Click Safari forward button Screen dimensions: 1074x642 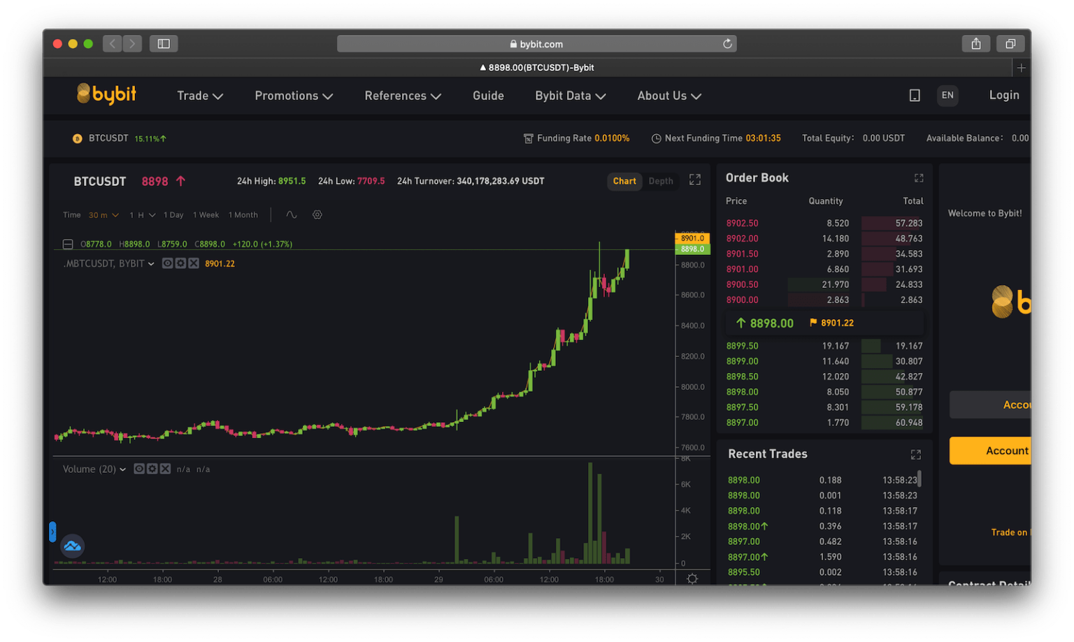(132, 43)
